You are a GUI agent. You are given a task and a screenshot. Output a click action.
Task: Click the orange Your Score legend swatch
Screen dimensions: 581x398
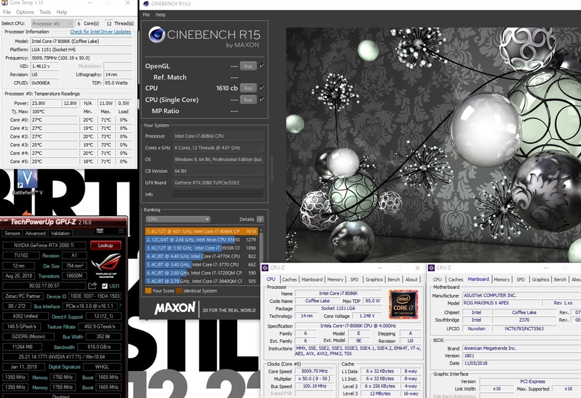[148, 291]
